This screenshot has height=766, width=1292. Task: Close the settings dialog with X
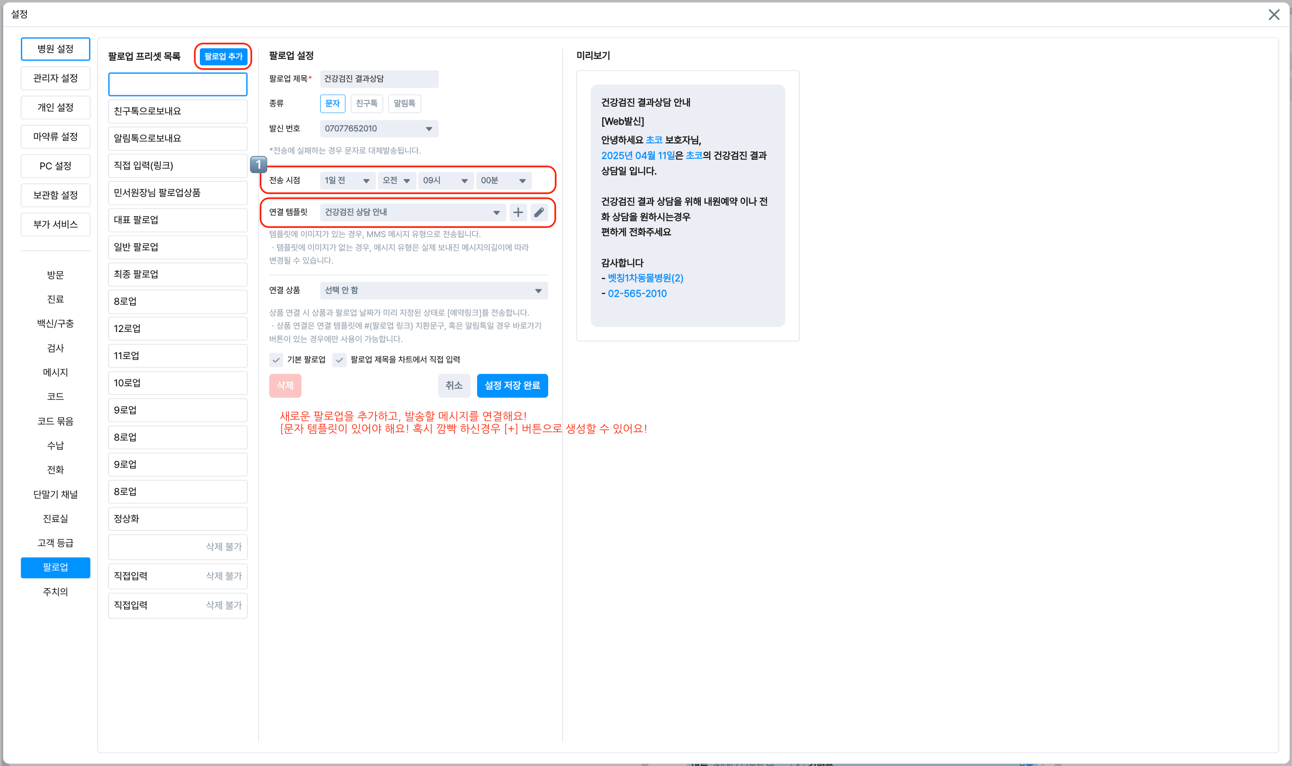click(1273, 15)
